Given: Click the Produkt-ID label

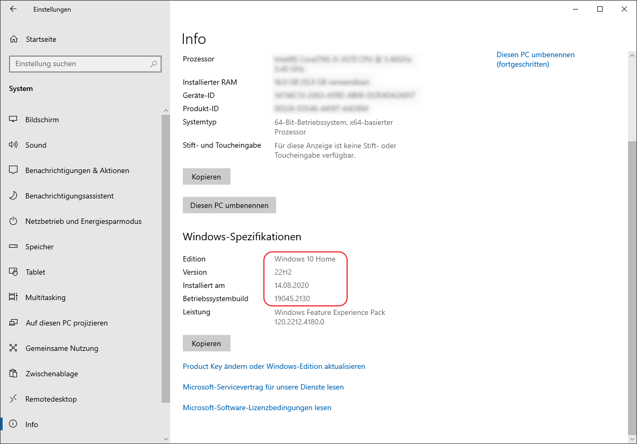Looking at the screenshot, I should [201, 108].
